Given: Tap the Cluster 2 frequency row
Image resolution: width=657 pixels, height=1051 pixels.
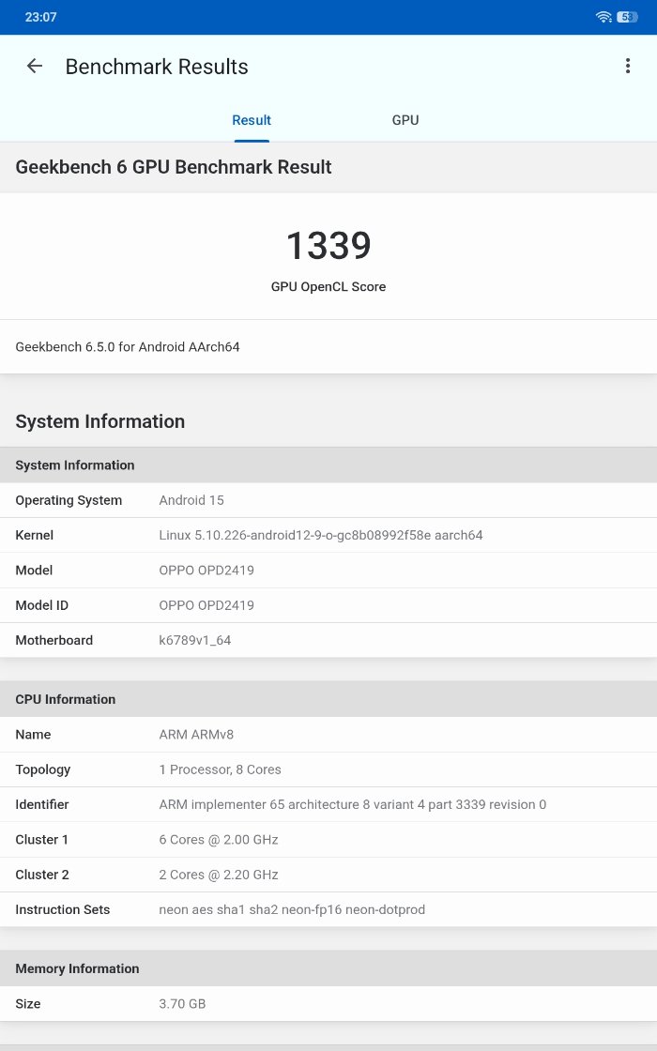Looking at the screenshot, I should [x=328, y=875].
